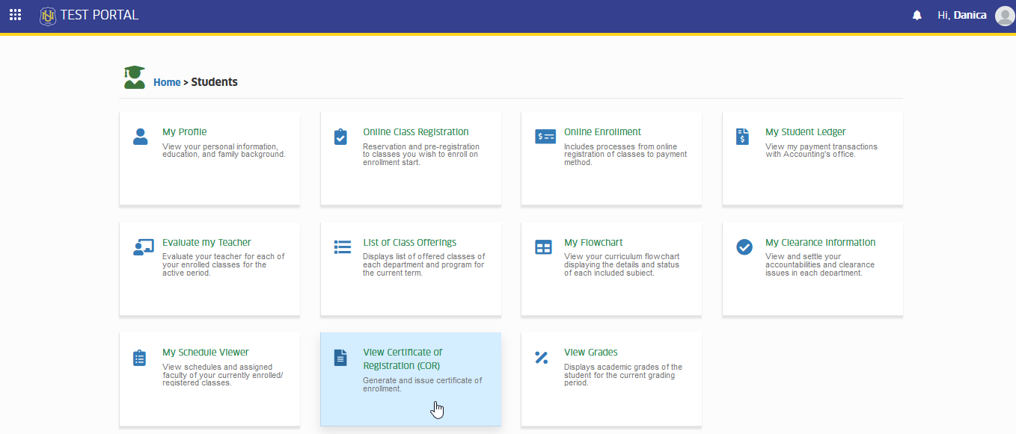Open Evaluate my Teacher title

(206, 243)
